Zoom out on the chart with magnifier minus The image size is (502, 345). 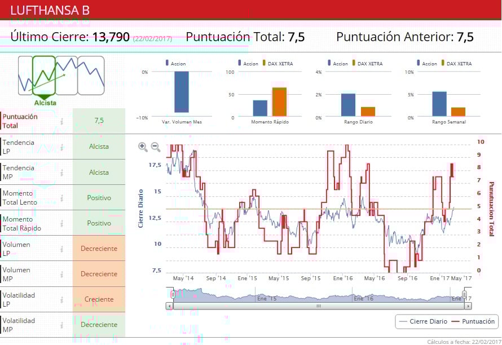pos(156,147)
